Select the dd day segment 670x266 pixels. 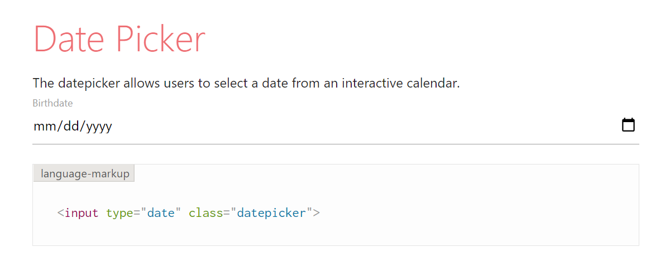point(71,127)
